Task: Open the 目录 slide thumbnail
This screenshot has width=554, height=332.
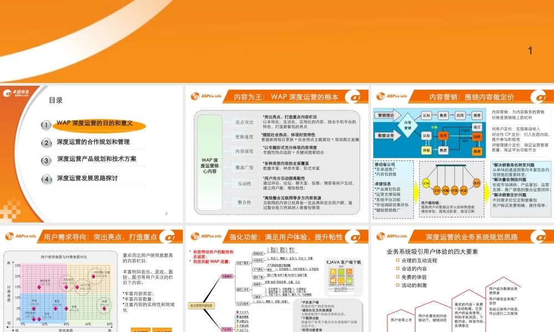Action: coord(91,154)
